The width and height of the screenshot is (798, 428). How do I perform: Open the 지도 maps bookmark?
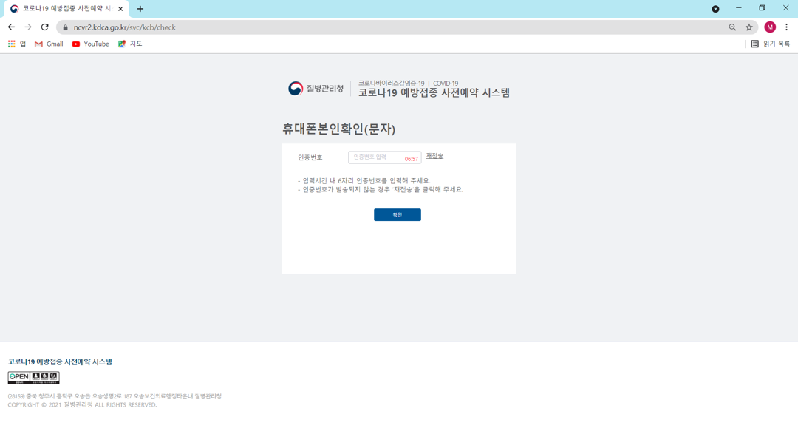pos(130,44)
